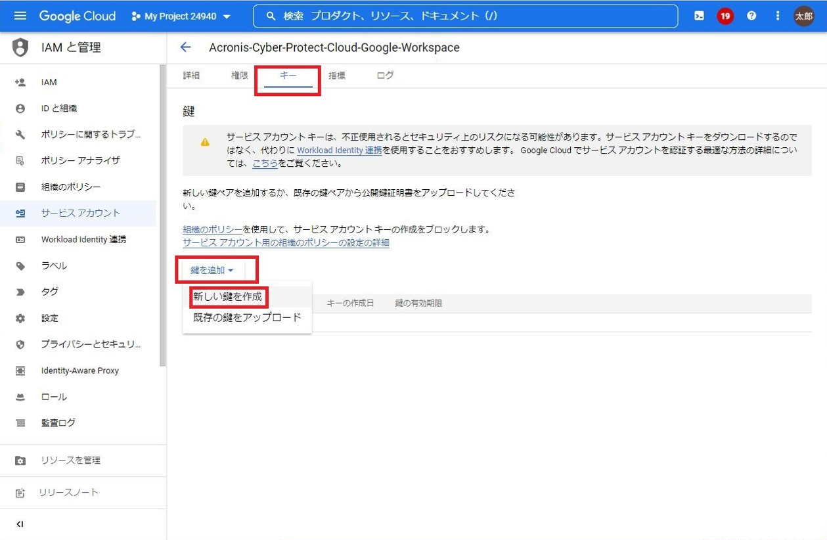Open サービス アカウント用の組織のポリシーの設定の詳細 link
Viewport: 827px width, 540px height.
click(286, 243)
